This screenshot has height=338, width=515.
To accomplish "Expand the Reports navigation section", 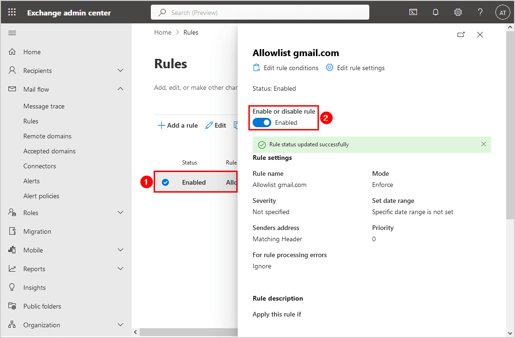I will (x=120, y=269).
